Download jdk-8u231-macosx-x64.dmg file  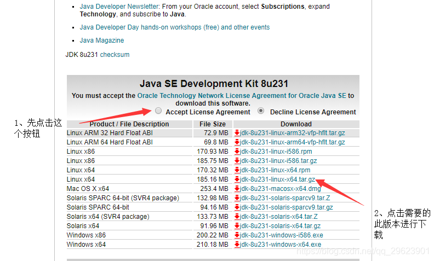click(x=281, y=189)
